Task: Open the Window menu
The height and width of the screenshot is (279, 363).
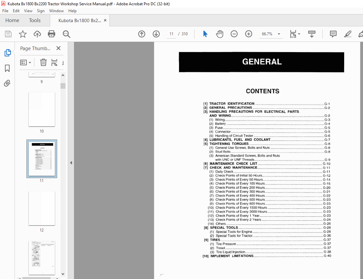Action: pos(56,11)
